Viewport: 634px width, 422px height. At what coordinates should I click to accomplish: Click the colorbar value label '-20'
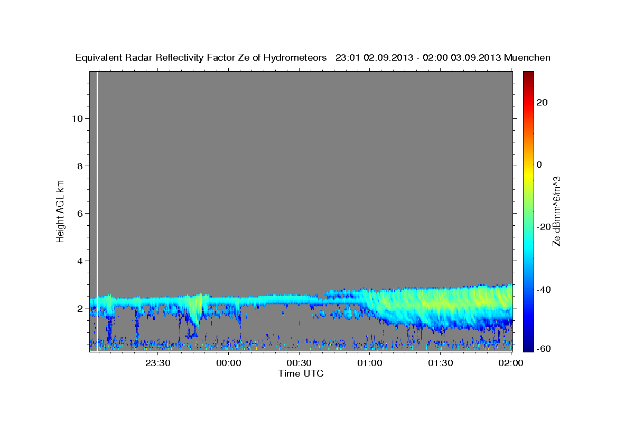click(544, 227)
